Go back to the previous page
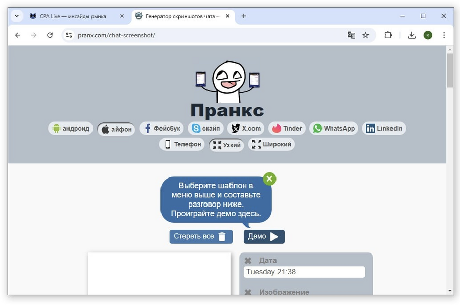460x305 pixels. 18,35
